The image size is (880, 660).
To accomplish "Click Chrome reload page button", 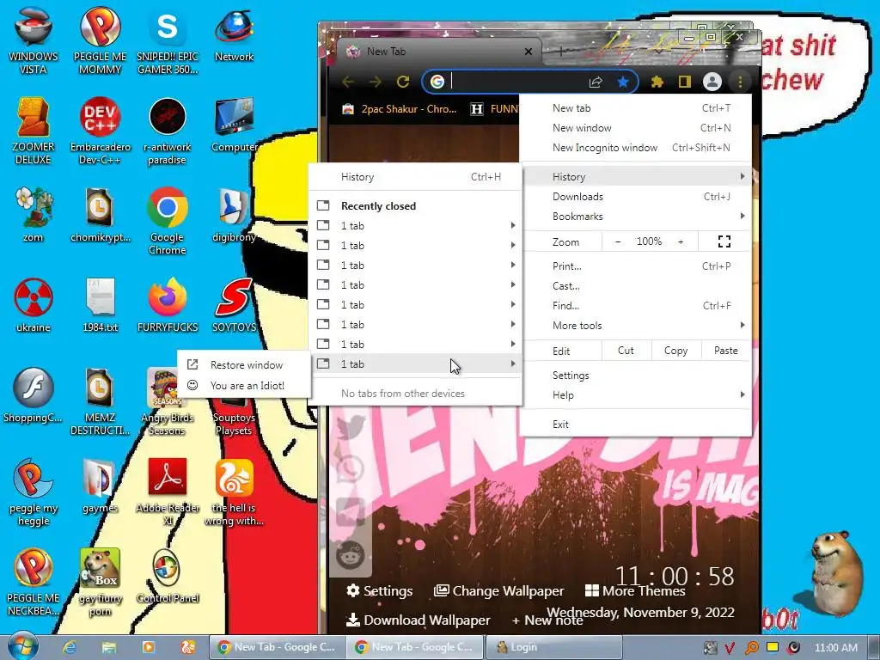I will point(403,82).
